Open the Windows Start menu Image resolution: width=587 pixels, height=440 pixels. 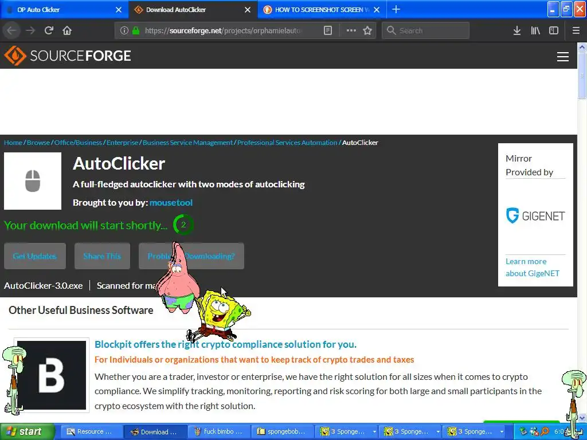[x=27, y=431]
